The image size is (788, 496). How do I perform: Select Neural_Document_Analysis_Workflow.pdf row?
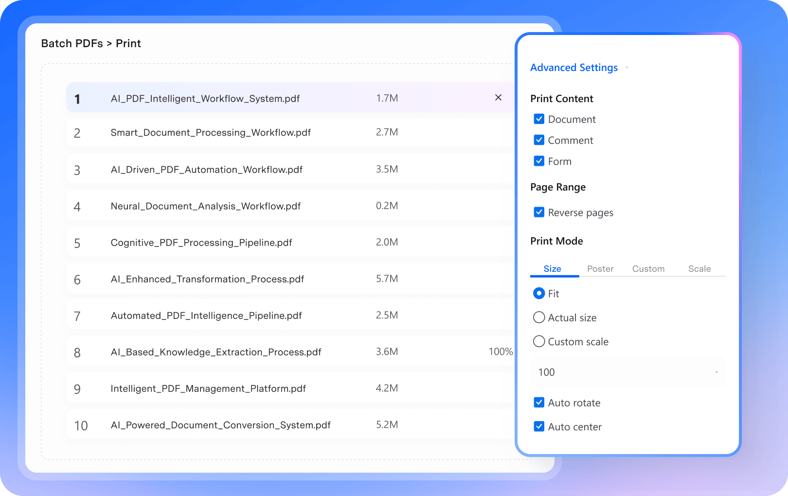pyautogui.click(x=290, y=206)
